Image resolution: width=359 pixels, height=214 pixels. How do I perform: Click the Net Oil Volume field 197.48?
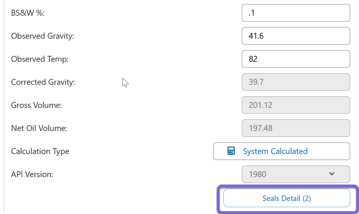[x=295, y=128]
